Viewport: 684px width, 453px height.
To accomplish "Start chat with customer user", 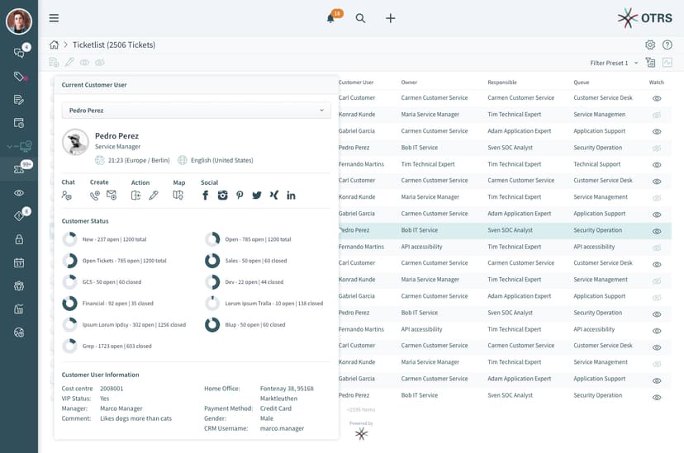I will (x=66, y=196).
